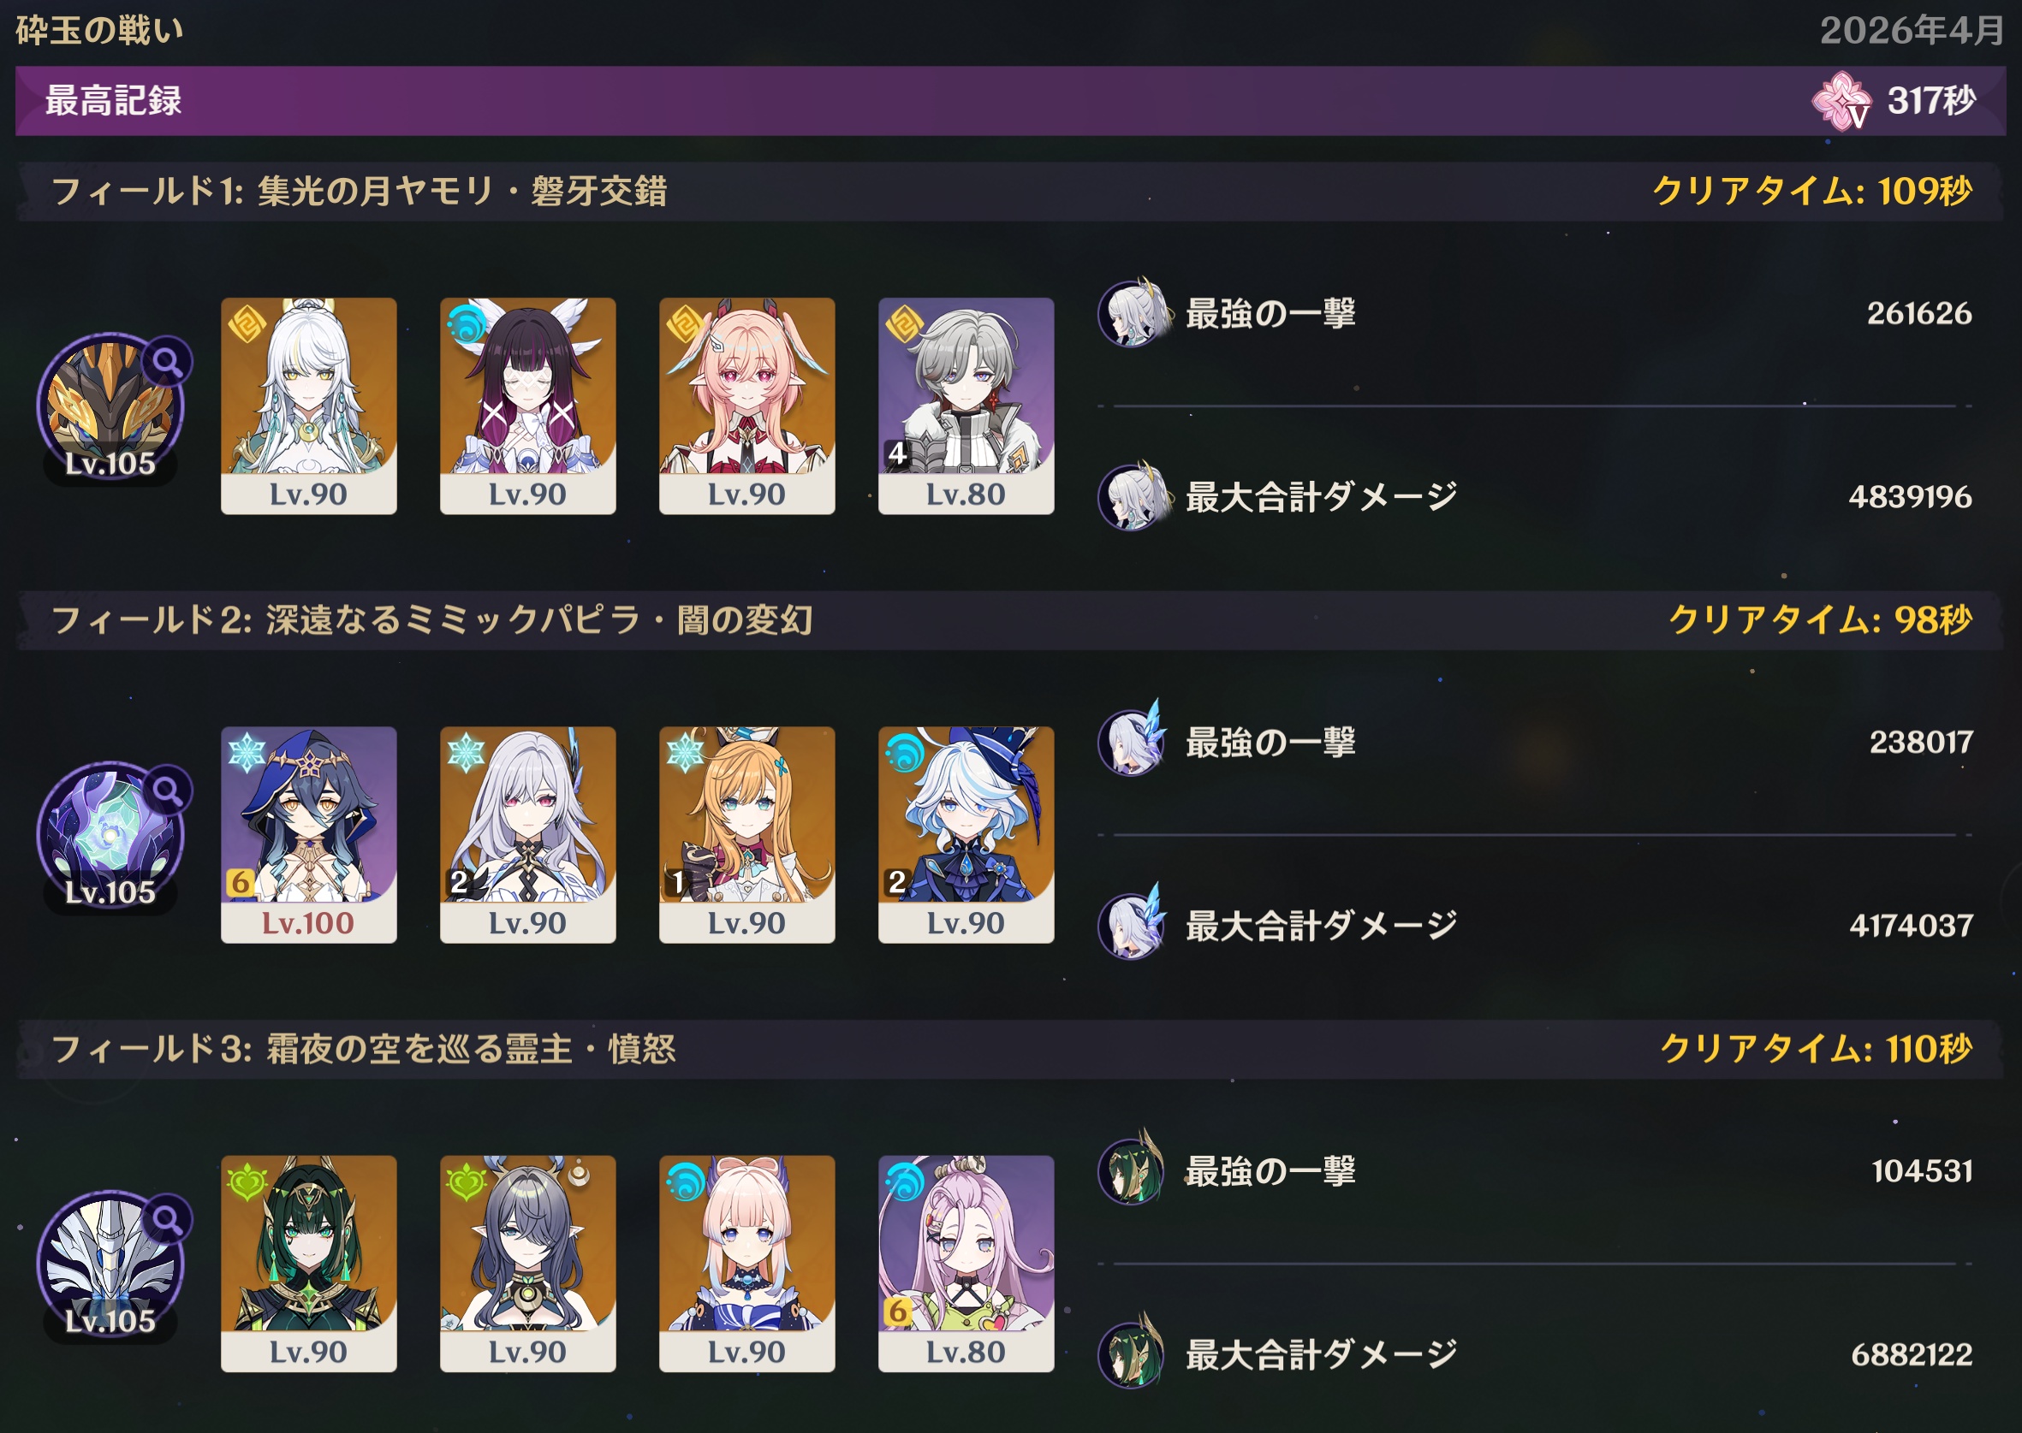
Task: Select the Lv.100 hooded character card
Action: [x=308, y=835]
